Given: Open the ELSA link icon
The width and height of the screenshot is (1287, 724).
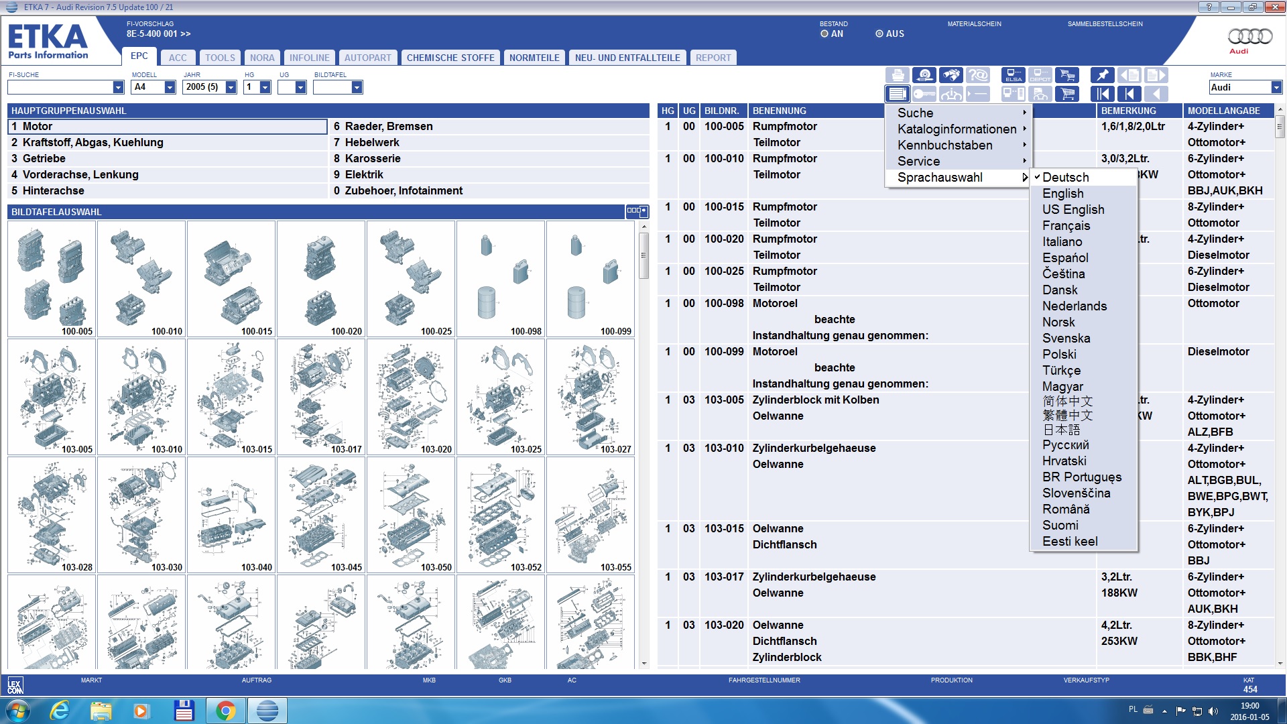Looking at the screenshot, I should click(1014, 75).
